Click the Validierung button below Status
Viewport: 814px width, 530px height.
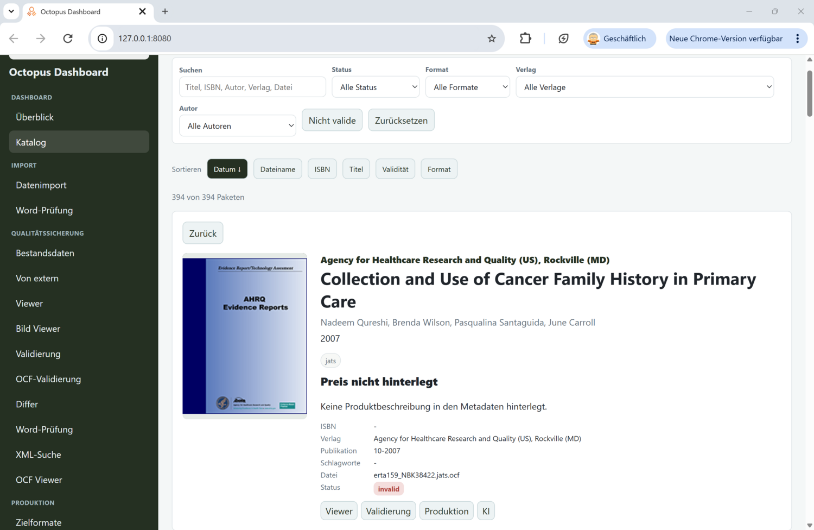coord(389,511)
